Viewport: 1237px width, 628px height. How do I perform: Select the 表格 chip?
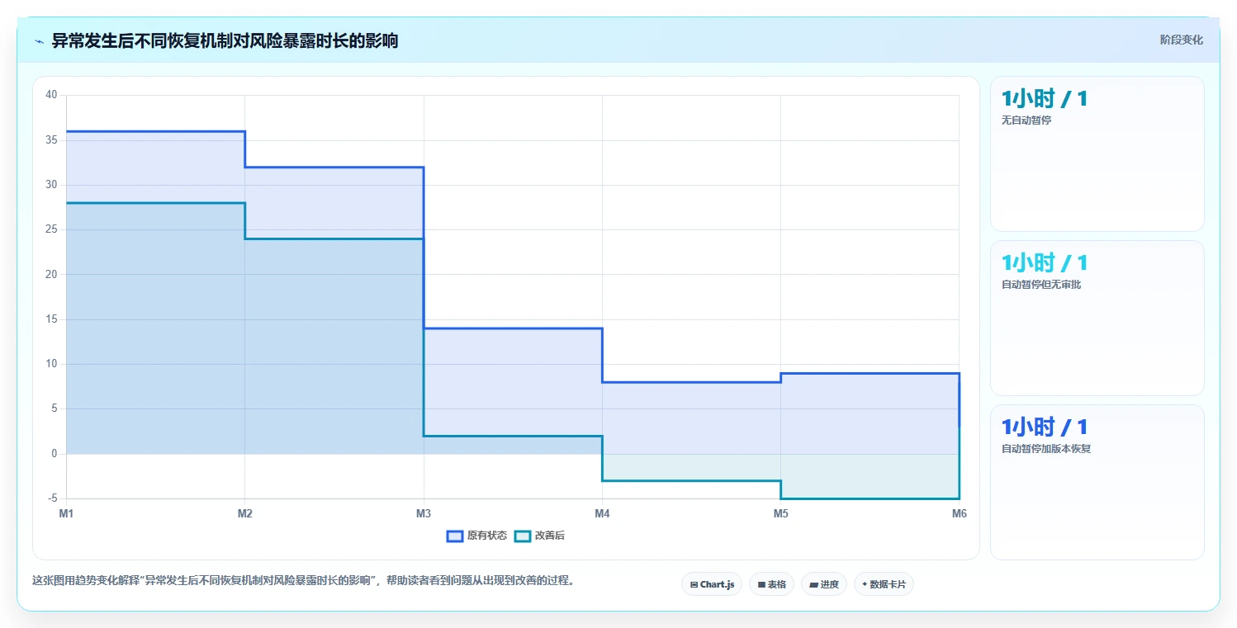click(771, 584)
